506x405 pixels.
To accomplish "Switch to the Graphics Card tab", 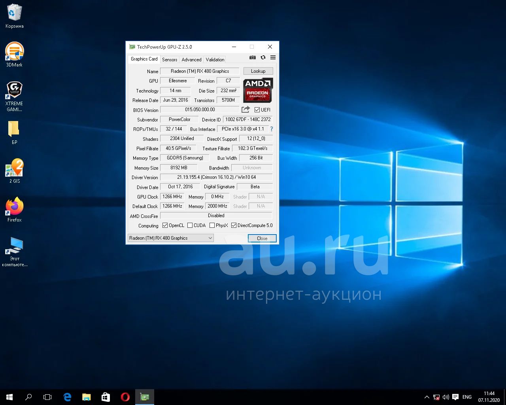I will coord(144,59).
